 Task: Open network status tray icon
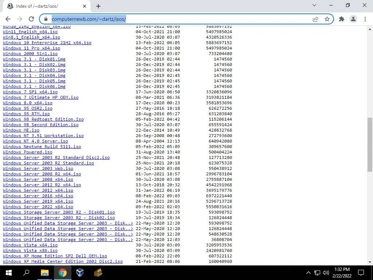pos(317,273)
